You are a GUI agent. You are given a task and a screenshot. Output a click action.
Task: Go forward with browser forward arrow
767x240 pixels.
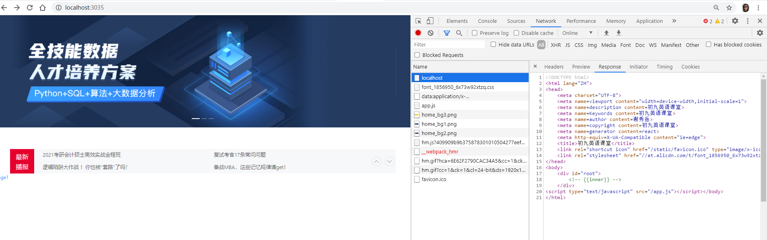17,8
